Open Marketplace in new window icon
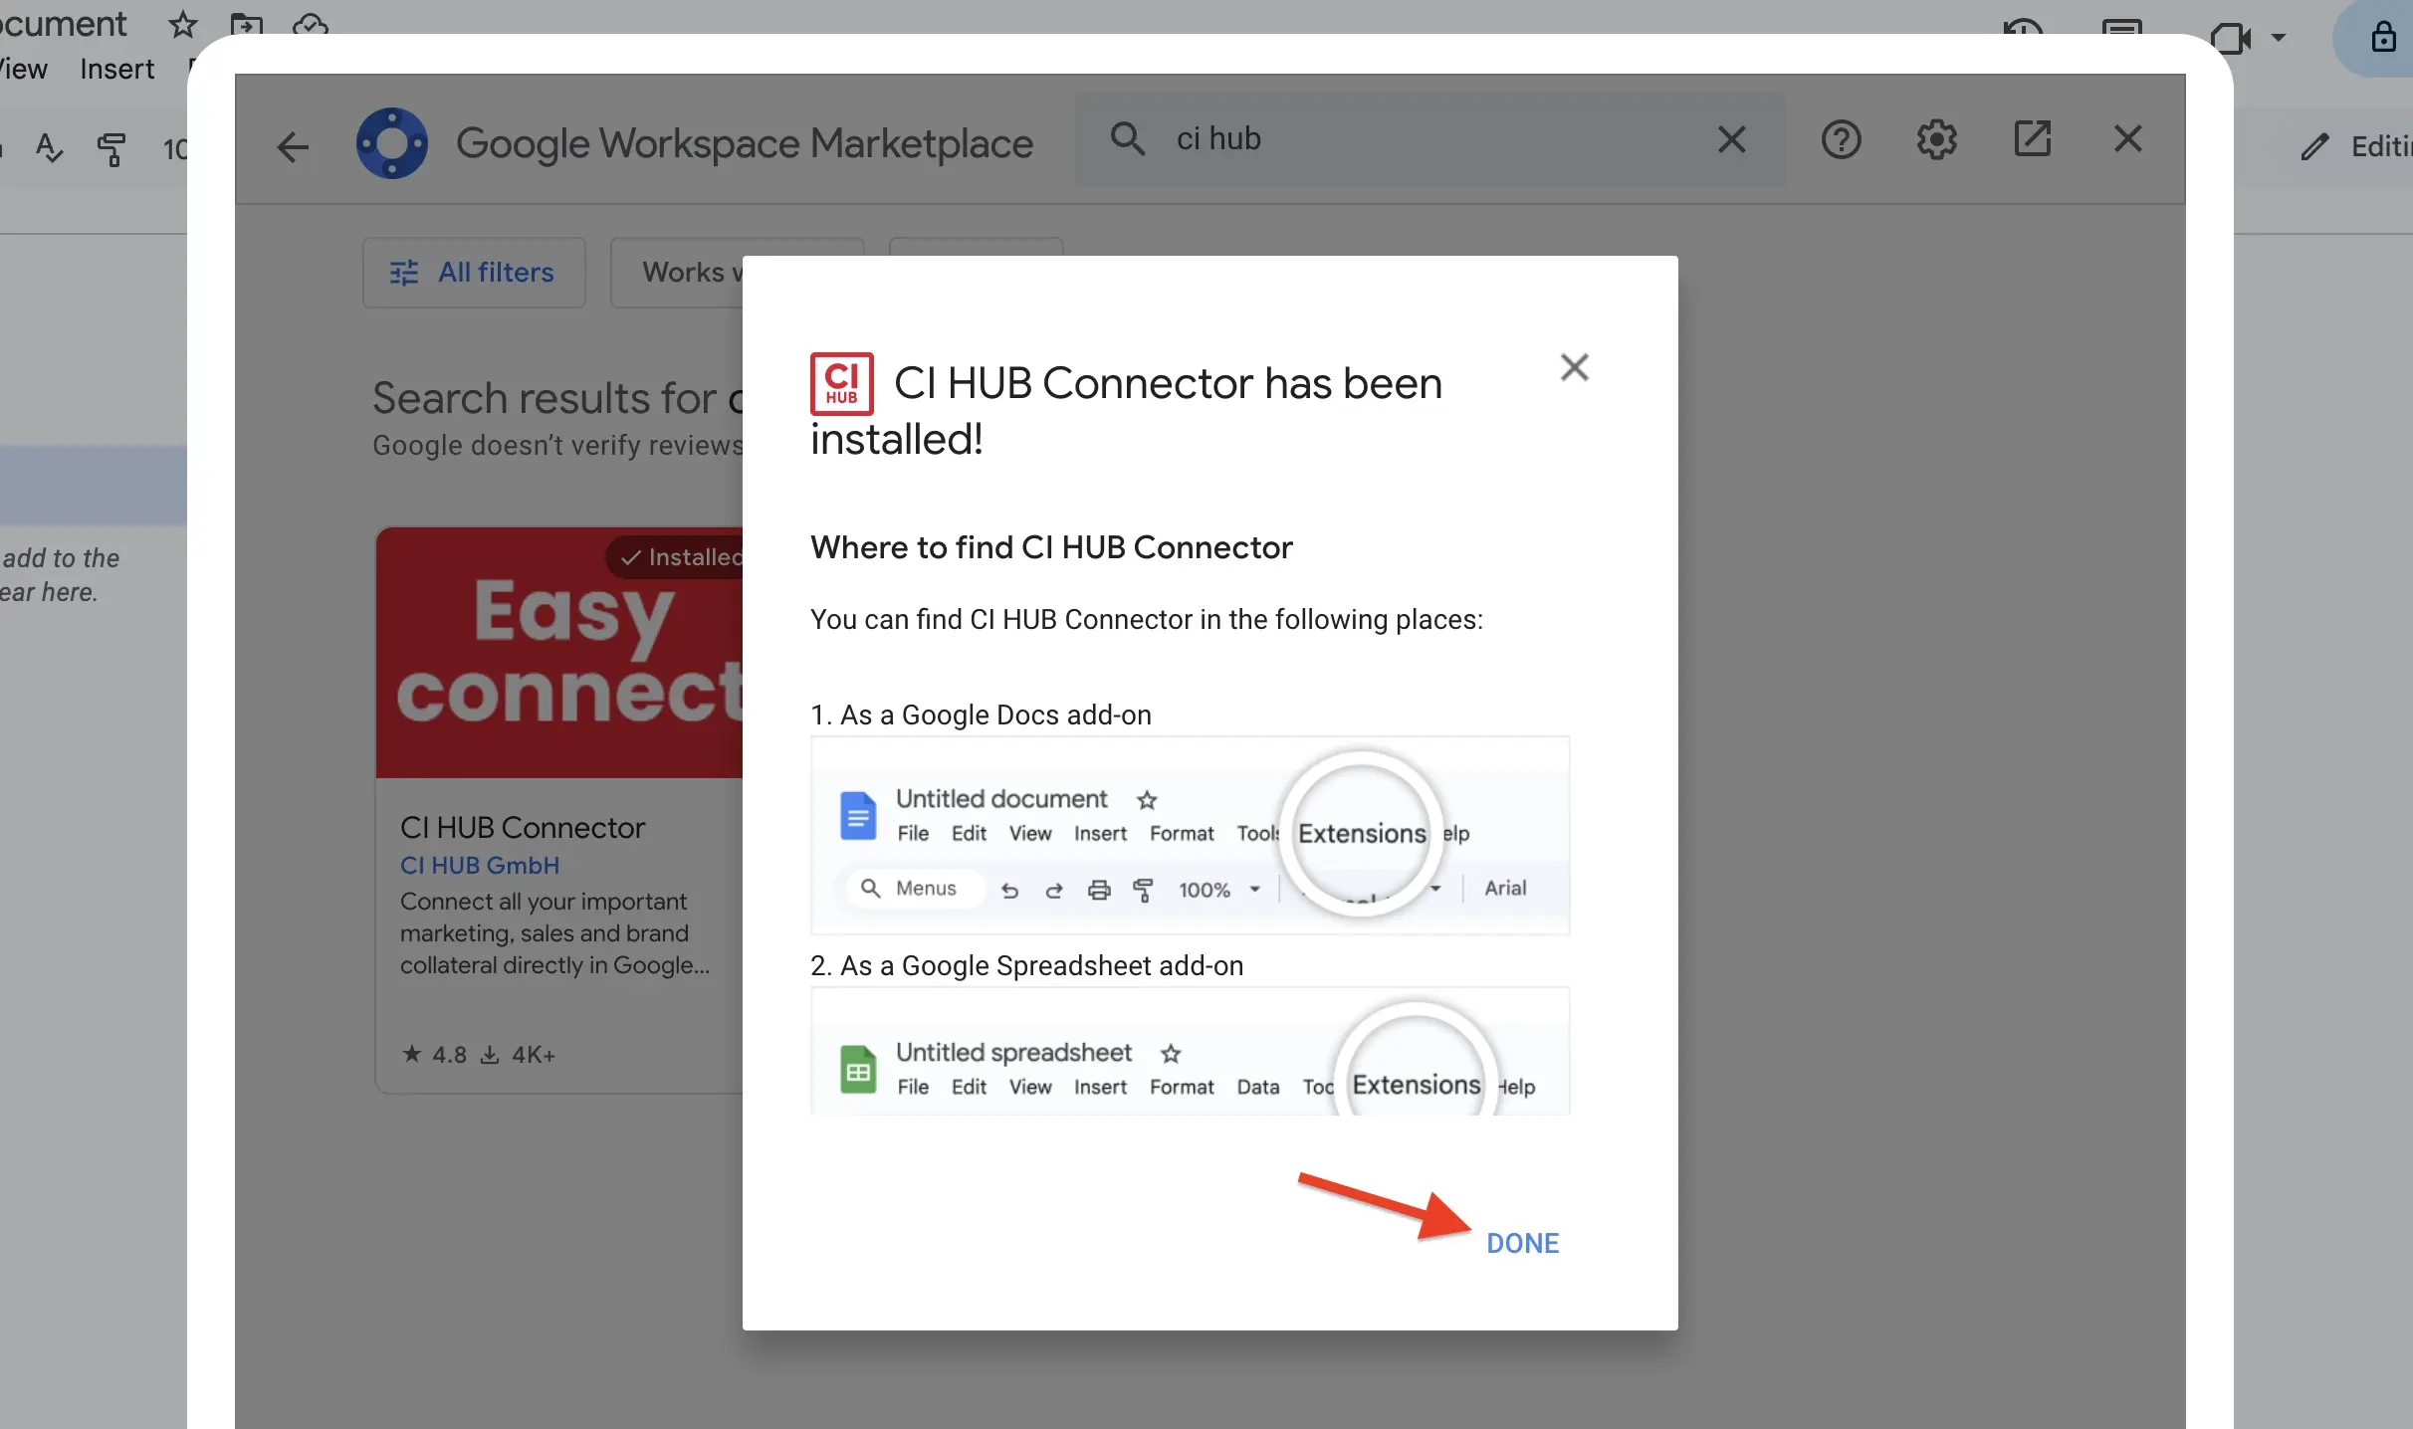 [x=2032, y=139]
